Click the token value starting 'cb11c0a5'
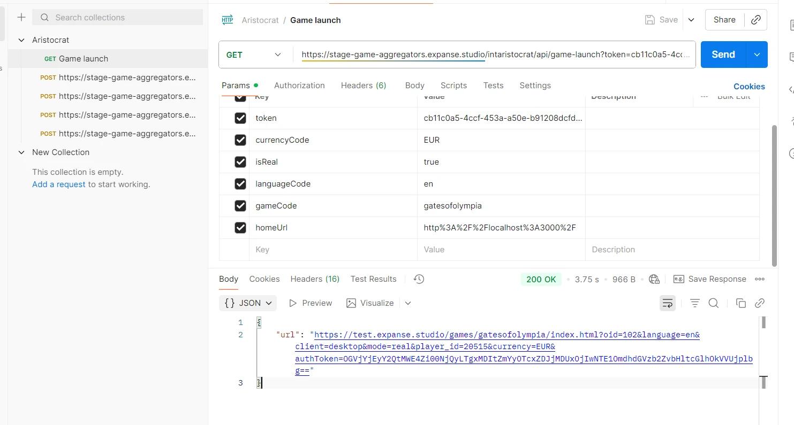This screenshot has width=794, height=425. click(503, 118)
